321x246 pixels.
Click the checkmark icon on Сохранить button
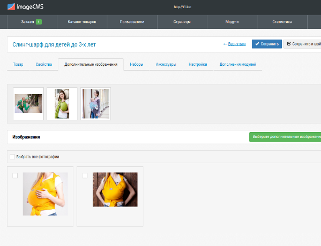tap(257, 44)
